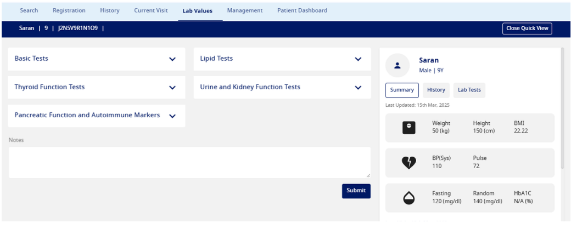Click the Last Updated: 15th Mar, 2025 text
Image resolution: width=571 pixels, height=229 pixels.
(x=417, y=105)
